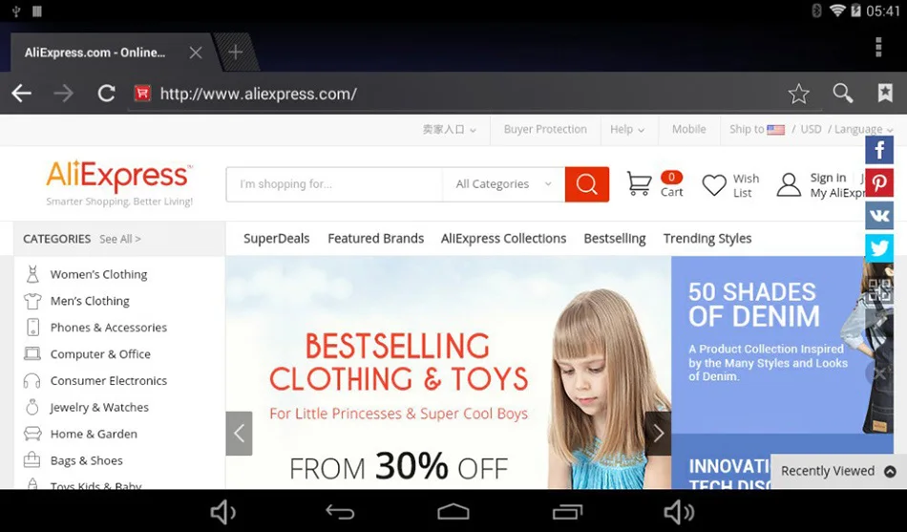This screenshot has height=532, width=907.
Task: Open Computer & Office category
Action: (100, 354)
